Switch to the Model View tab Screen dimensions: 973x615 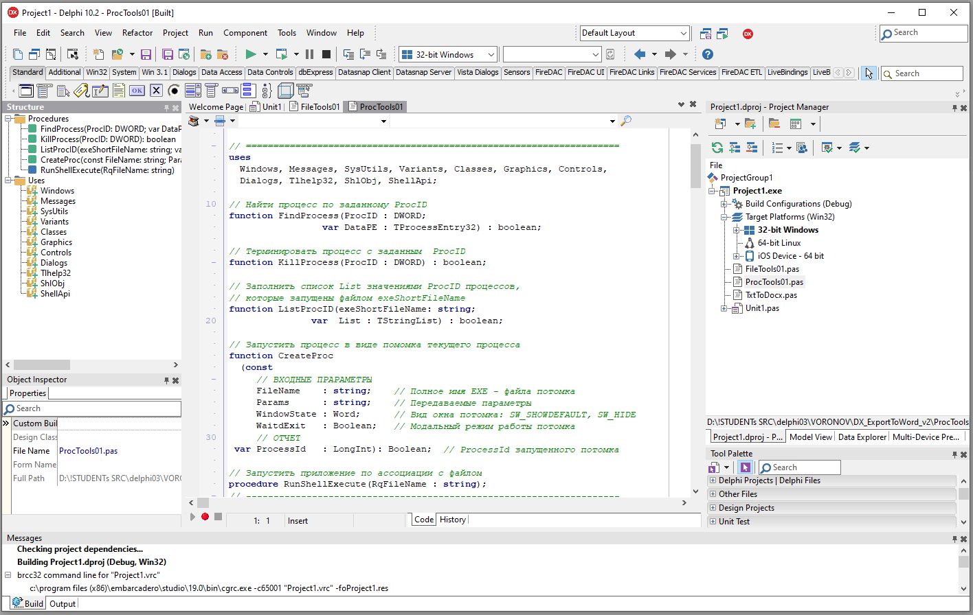click(x=811, y=437)
